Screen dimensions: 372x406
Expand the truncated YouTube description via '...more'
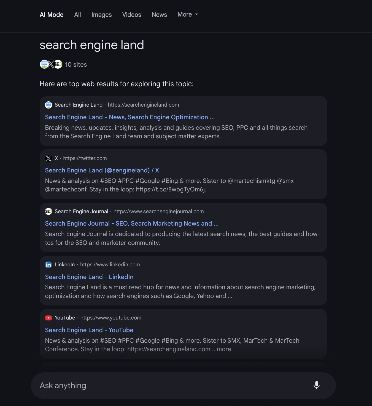click(222, 349)
